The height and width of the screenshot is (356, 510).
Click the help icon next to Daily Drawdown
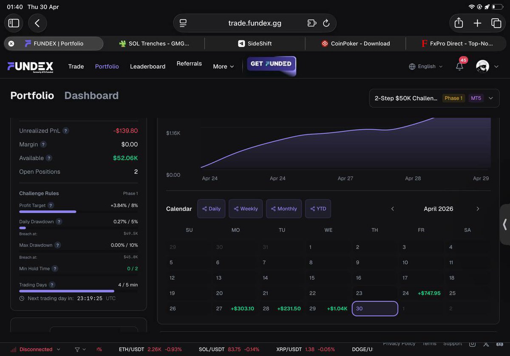59,222
